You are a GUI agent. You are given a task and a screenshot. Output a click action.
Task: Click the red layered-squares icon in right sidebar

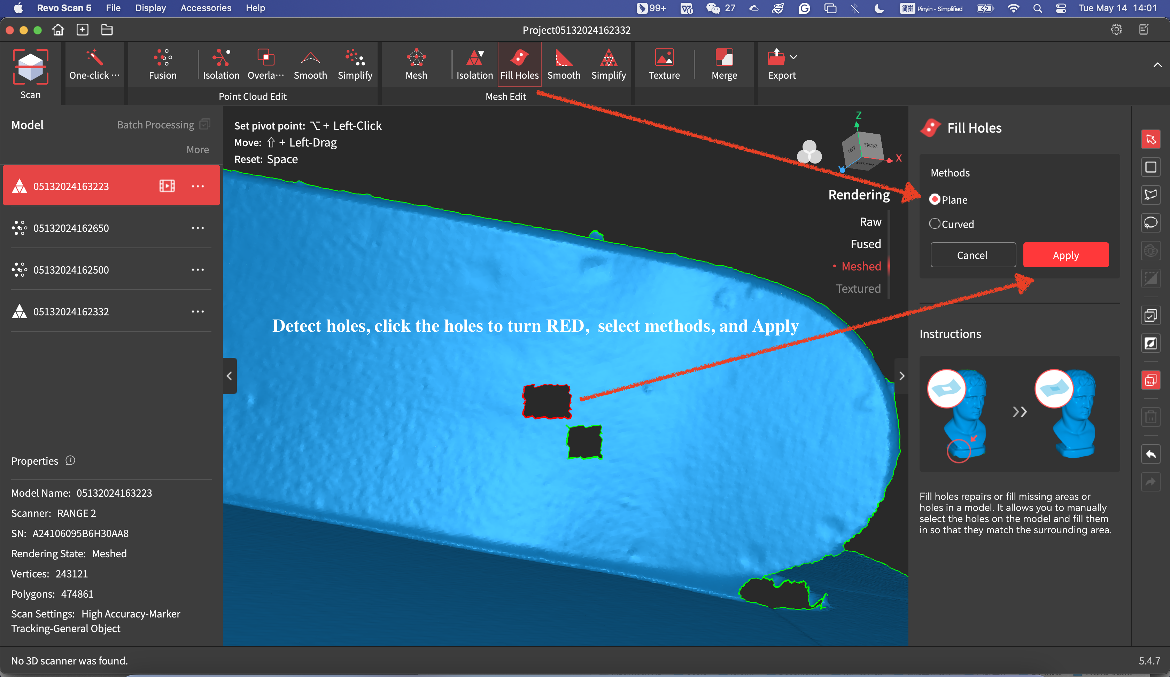pyautogui.click(x=1150, y=380)
